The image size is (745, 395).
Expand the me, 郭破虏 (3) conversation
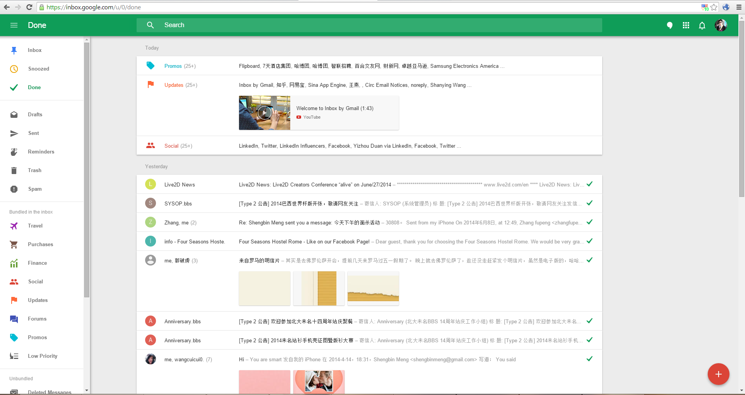pyautogui.click(x=369, y=281)
